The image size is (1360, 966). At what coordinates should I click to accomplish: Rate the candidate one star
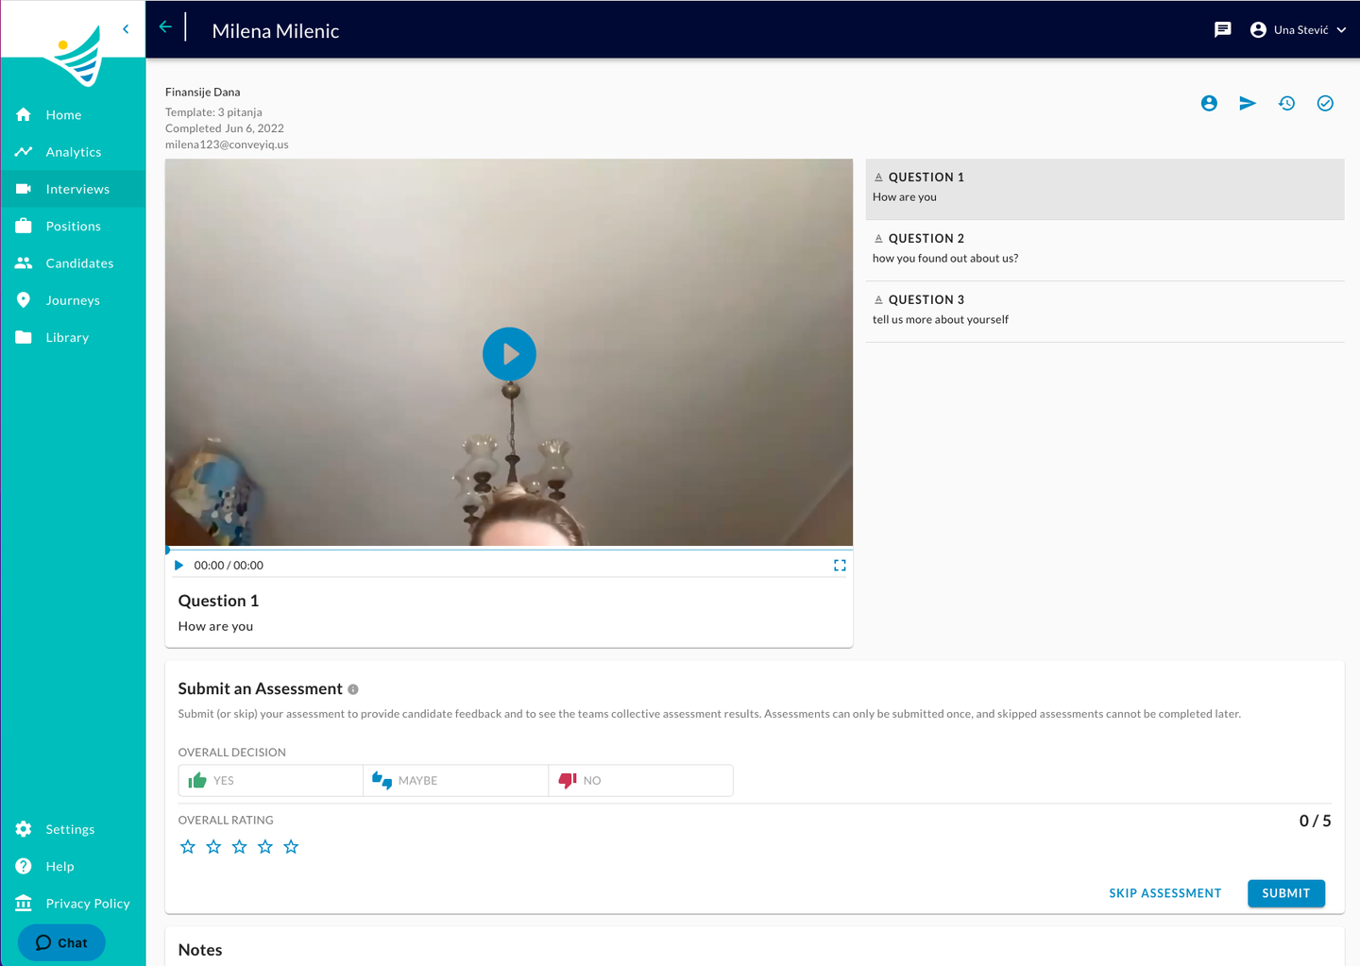click(x=188, y=847)
